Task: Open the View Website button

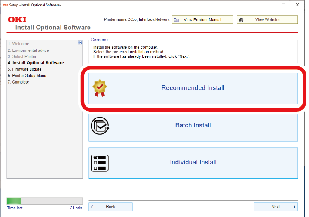Action: tap(267, 20)
